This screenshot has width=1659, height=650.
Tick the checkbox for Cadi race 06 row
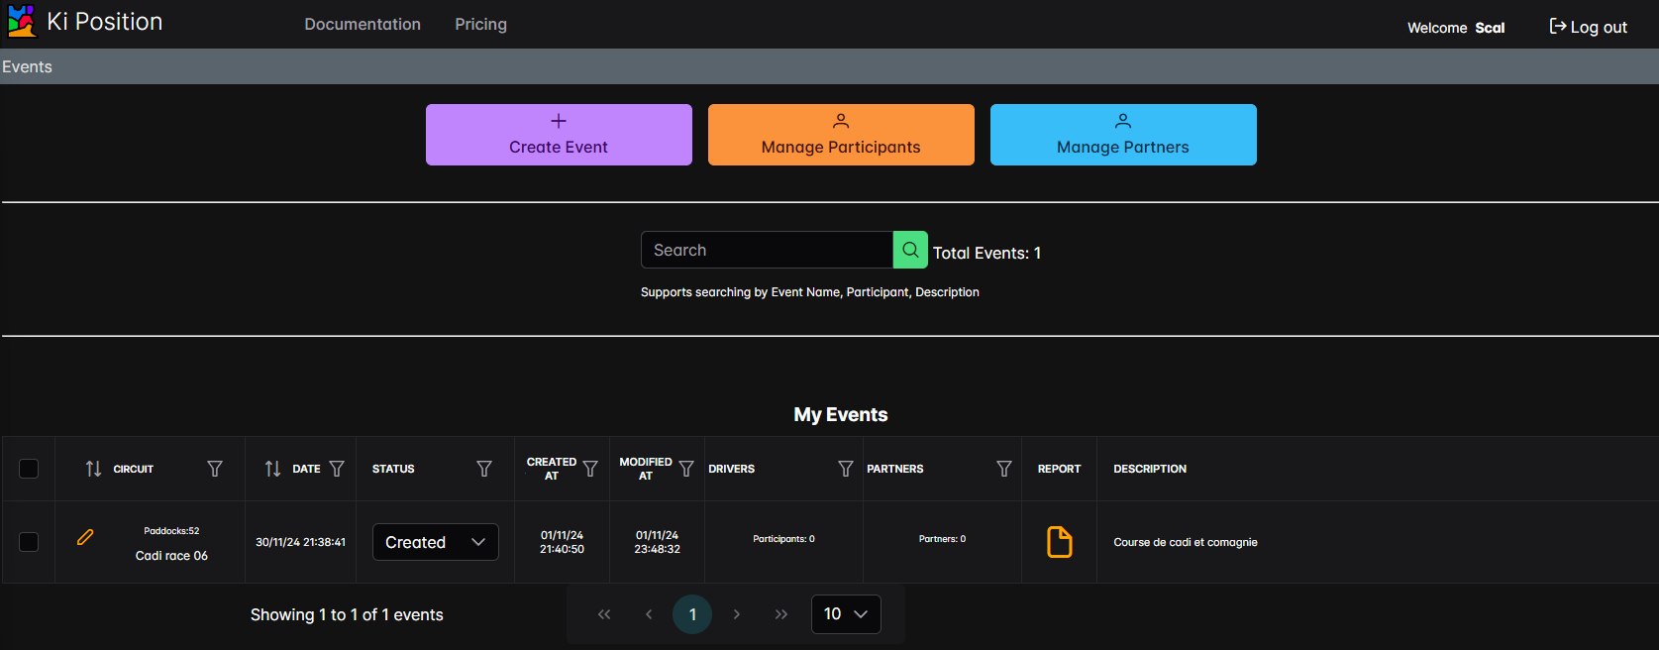pyautogui.click(x=29, y=542)
